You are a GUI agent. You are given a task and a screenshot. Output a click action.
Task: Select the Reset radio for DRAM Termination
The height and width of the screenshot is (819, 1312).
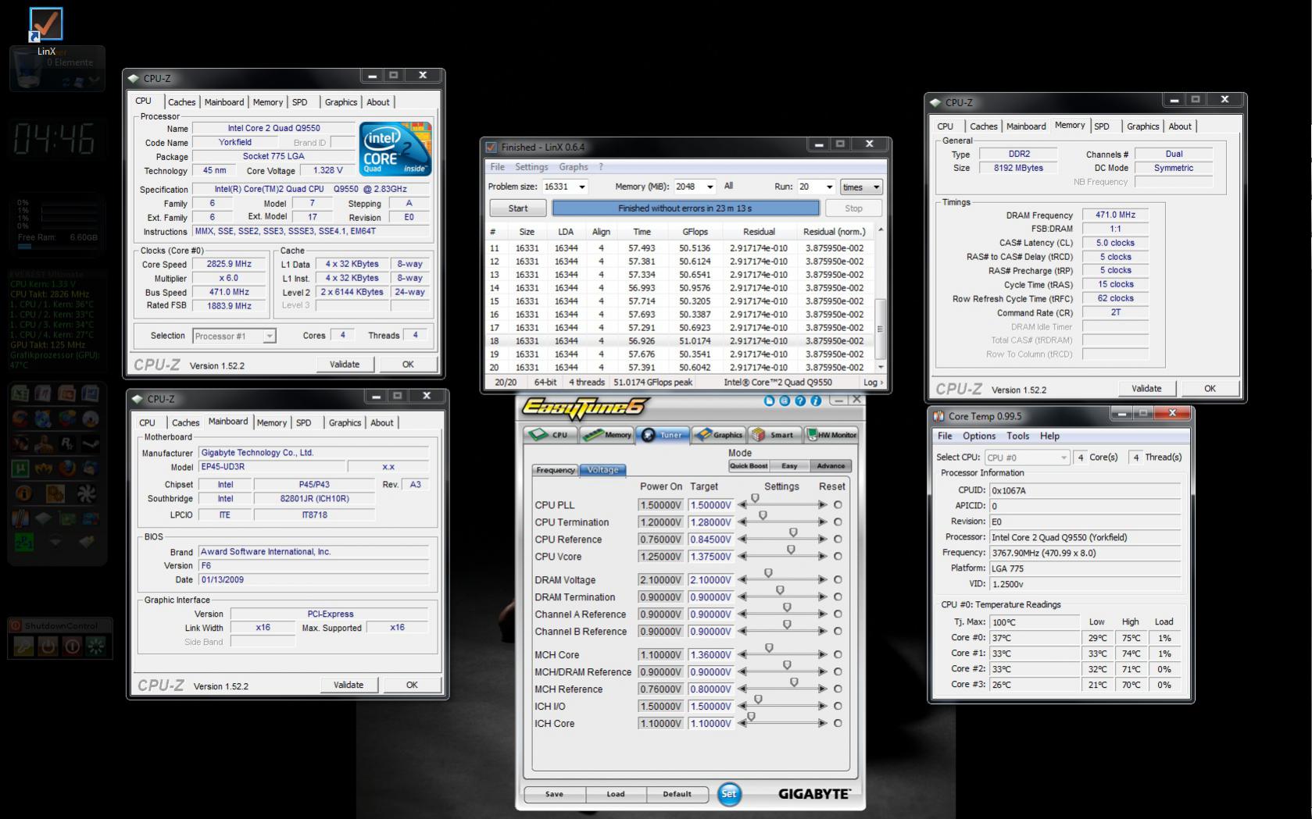point(838,597)
